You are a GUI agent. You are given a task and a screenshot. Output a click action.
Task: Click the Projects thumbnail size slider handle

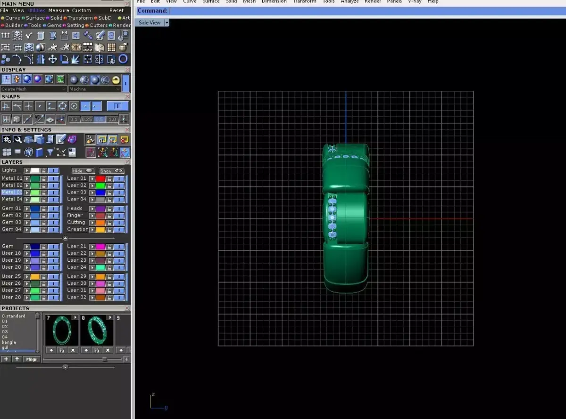pos(105,359)
